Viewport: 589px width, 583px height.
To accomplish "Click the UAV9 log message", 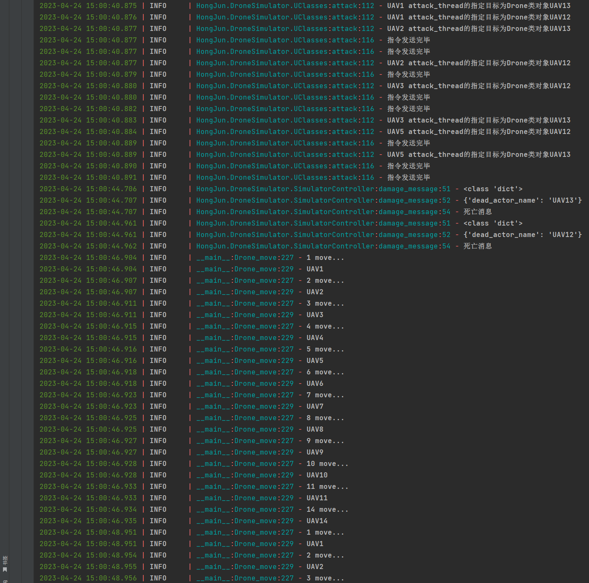I will (315, 452).
